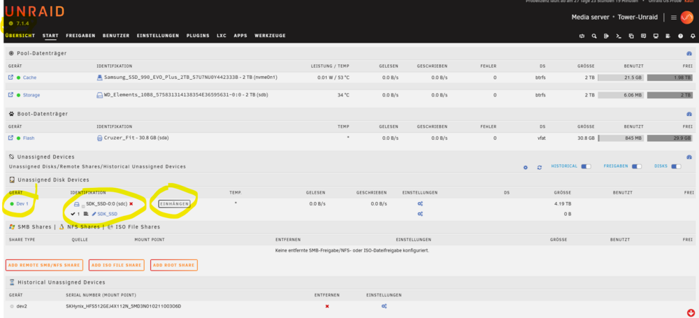The image size is (699, 318).
Task: Click the overlapping windows icon in top bar
Action: coord(630,36)
